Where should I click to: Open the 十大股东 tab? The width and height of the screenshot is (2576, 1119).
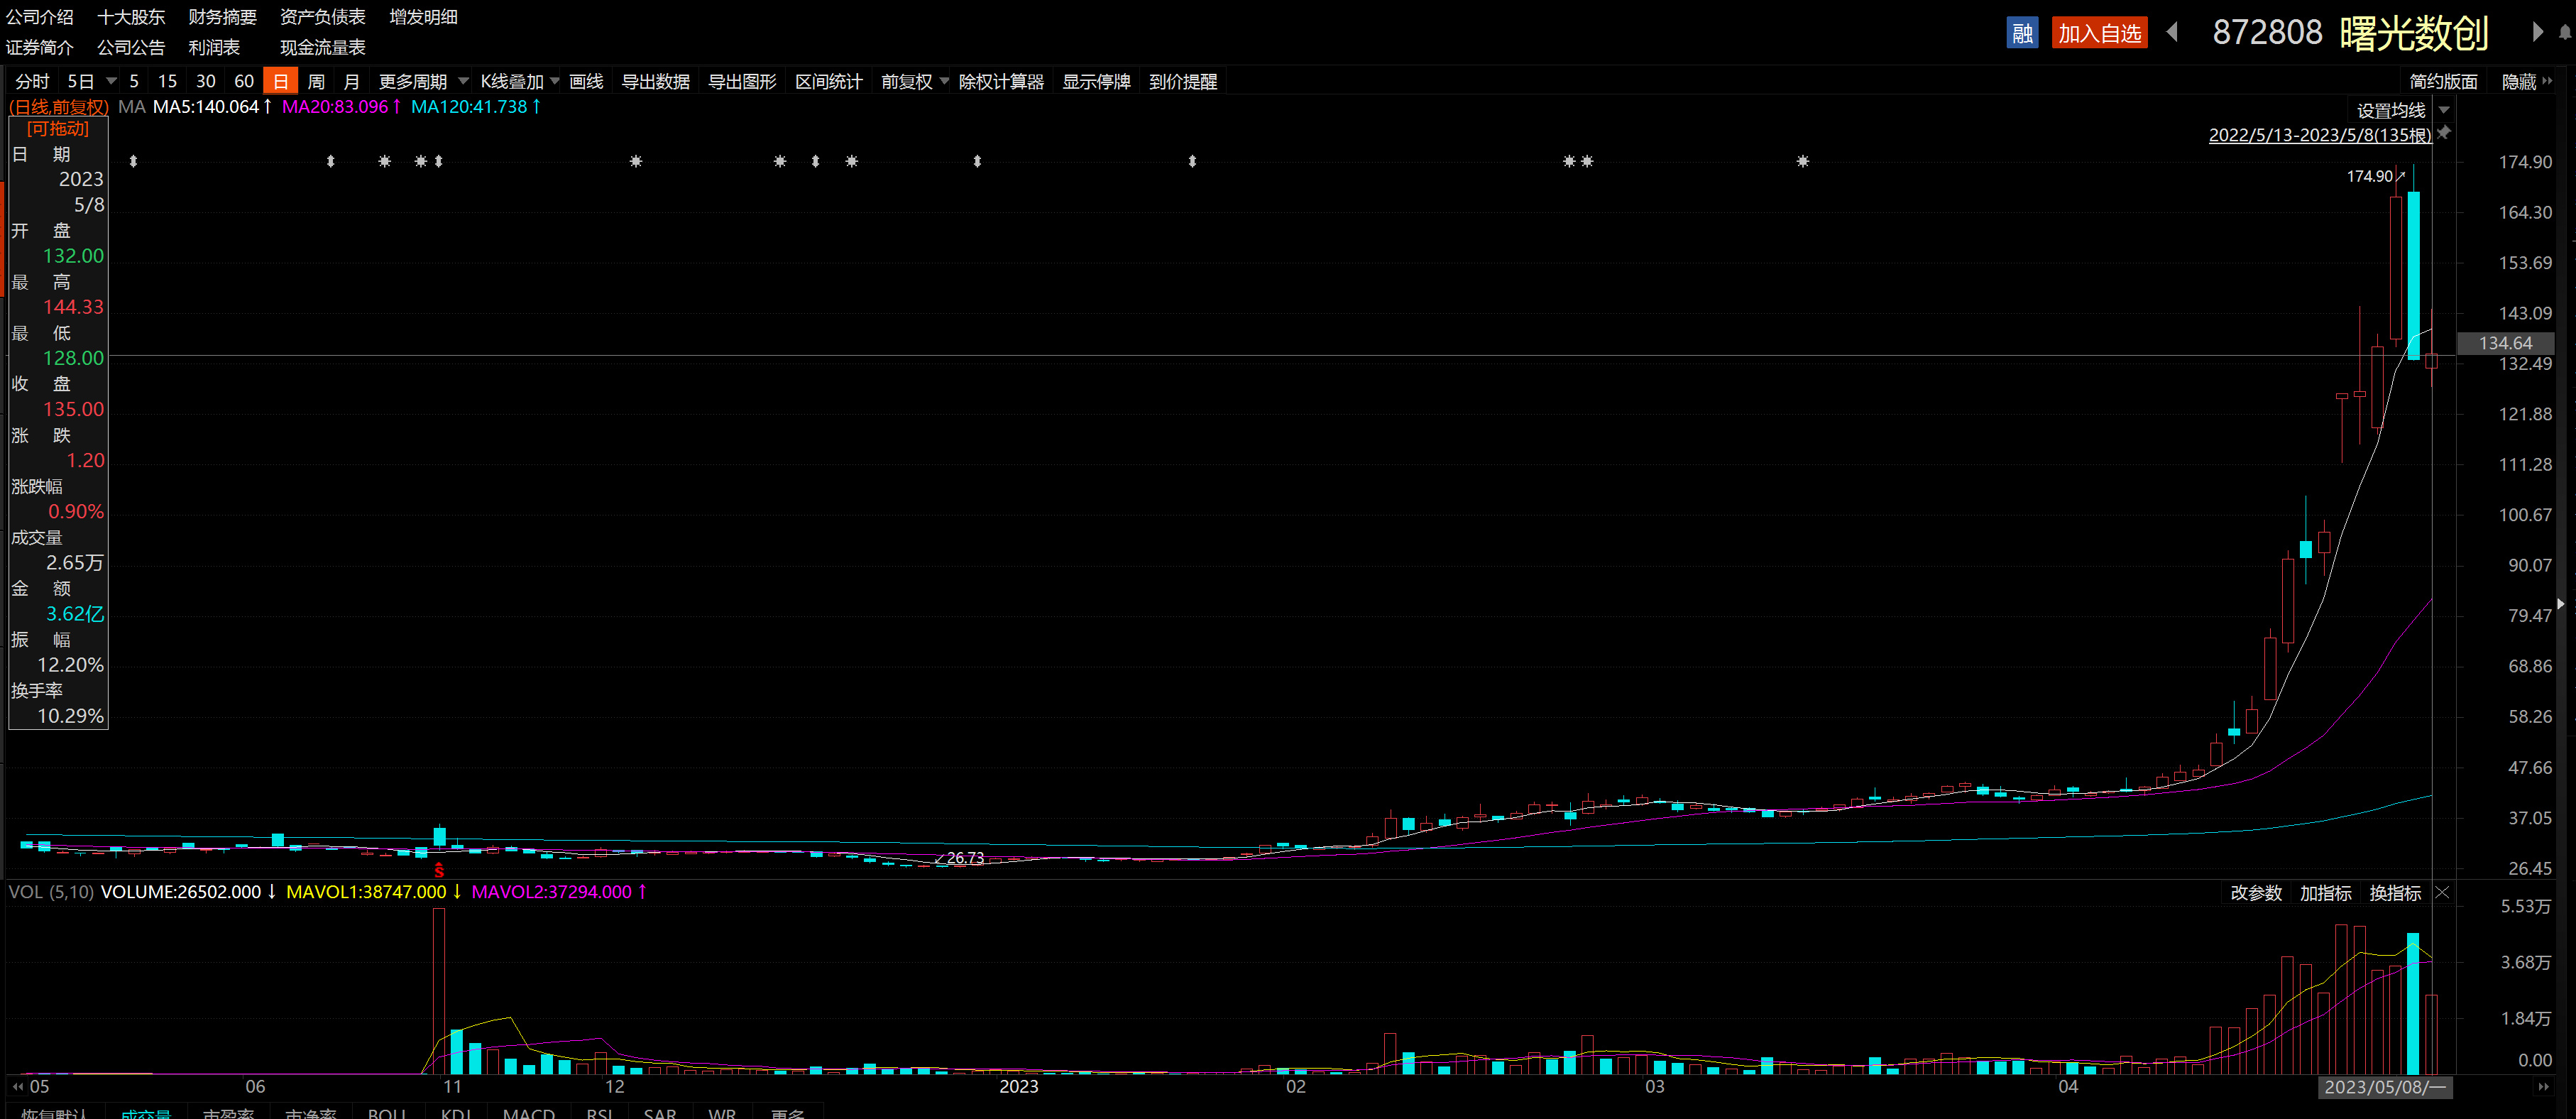tap(131, 17)
